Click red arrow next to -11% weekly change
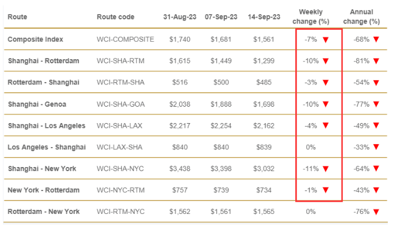Image resolution: width=396 pixels, height=235 pixels. (x=326, y=169)
